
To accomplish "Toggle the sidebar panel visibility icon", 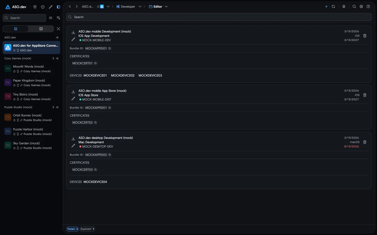I will pyautogui.click(x=58, y=7).
